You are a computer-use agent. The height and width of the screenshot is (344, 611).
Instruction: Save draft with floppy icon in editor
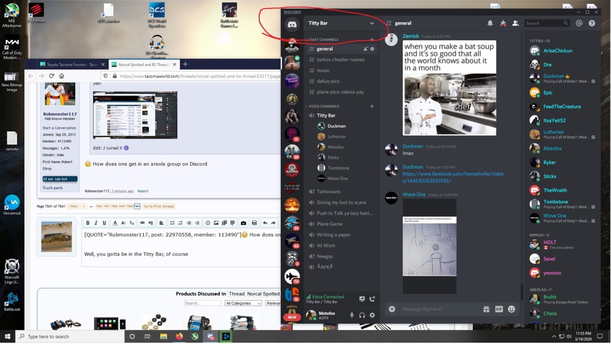(254, 223)
